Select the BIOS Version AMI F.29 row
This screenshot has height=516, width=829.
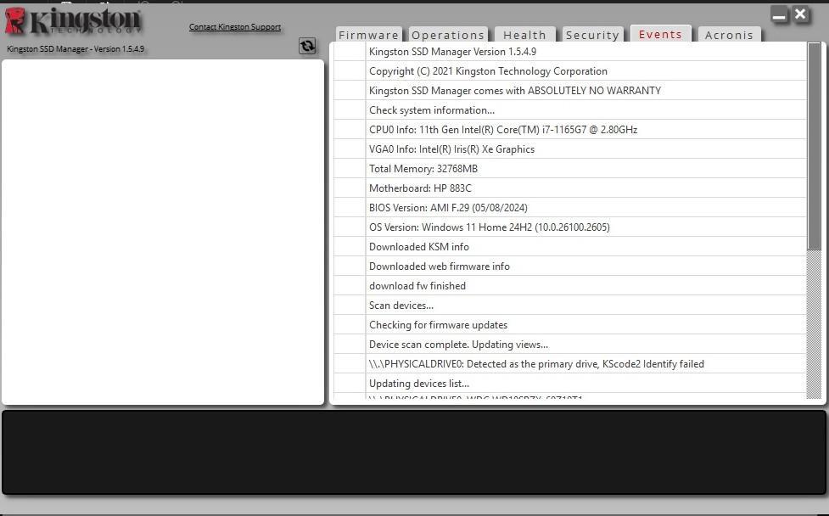click(x=570, y=208)
